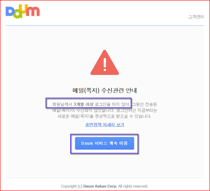Image resolution: width=210 pixels, height=191 pixels.
Task: Click the blue divider line under header
Action: click(x=105, y=25)
